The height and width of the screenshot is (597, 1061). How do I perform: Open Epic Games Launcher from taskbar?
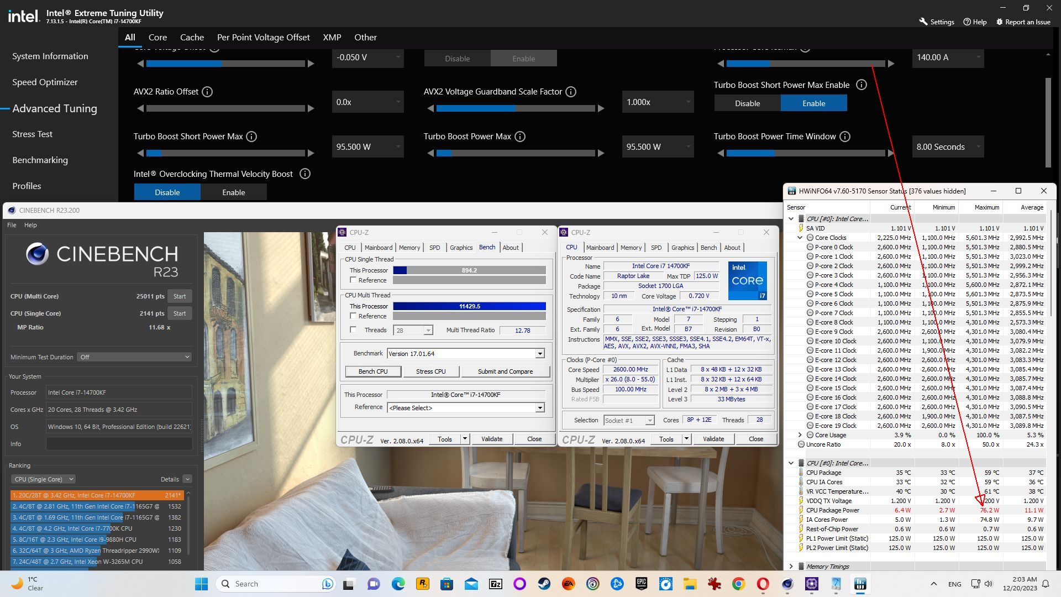coord(641,584)
